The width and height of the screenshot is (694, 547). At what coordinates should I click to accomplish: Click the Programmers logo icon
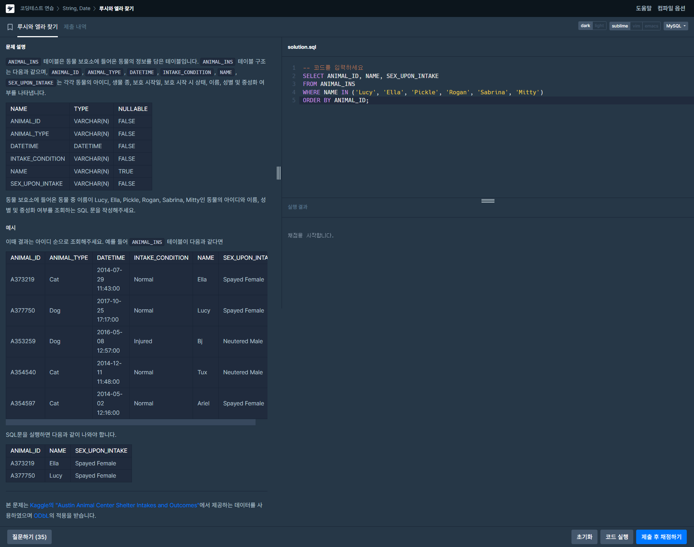pos(10,8)
